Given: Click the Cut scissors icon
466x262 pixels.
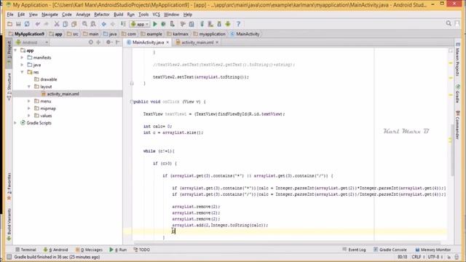Looking at the screenshot, I should click(x=57, y=24).
